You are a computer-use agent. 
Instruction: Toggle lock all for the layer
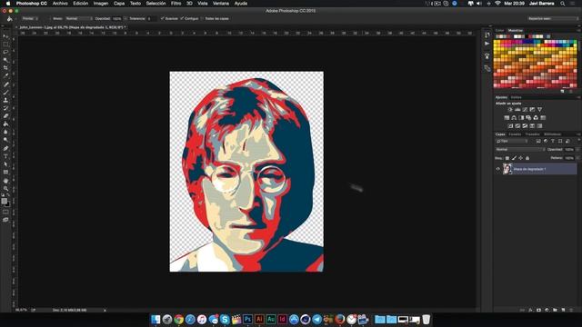pos(527,158)
